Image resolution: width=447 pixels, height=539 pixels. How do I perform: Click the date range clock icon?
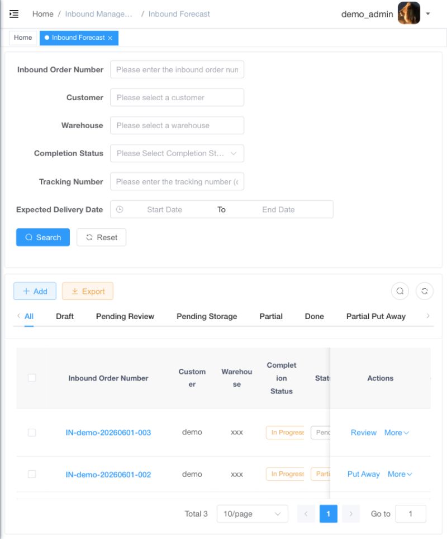120,209
